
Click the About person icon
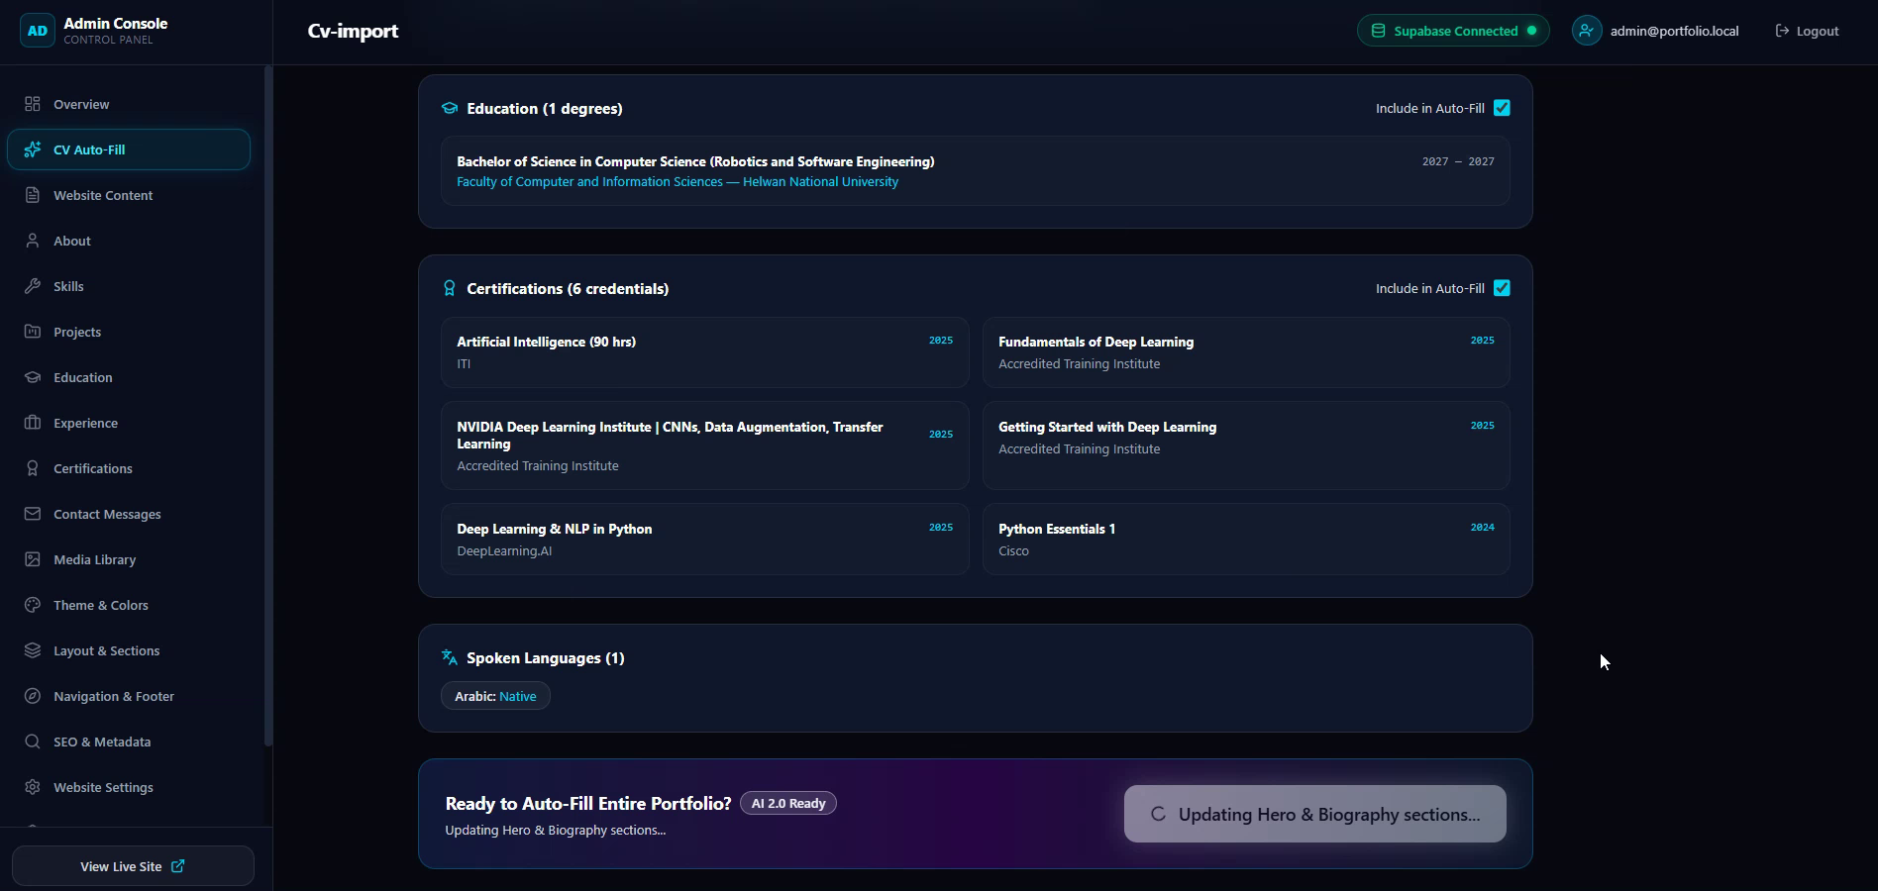(33, 241)
